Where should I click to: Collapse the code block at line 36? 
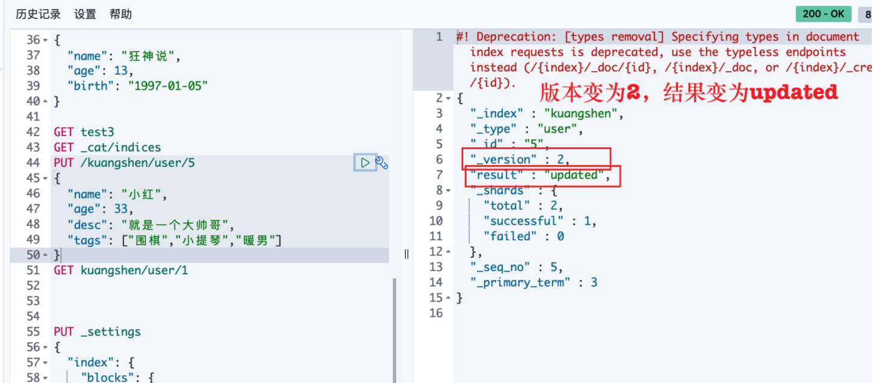click(46, 40)
